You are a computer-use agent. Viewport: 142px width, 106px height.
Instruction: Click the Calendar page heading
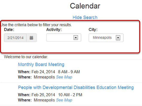coord(85,6)
